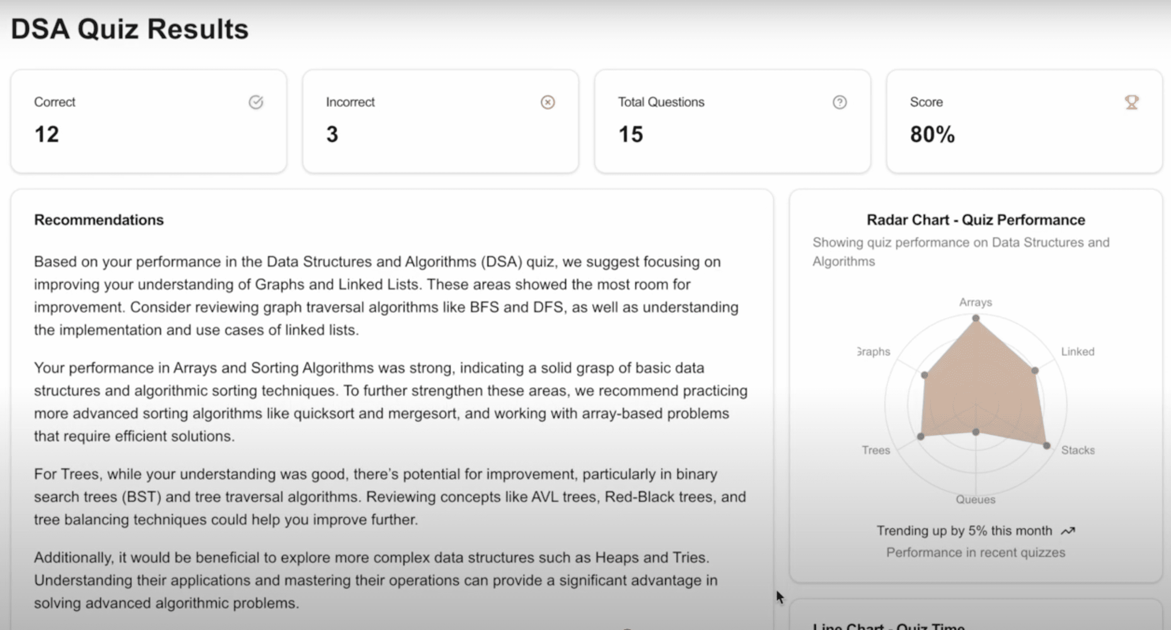
Task: Click the 'DSA Quiz Results' page heading
Action: [x=130, y=29]
